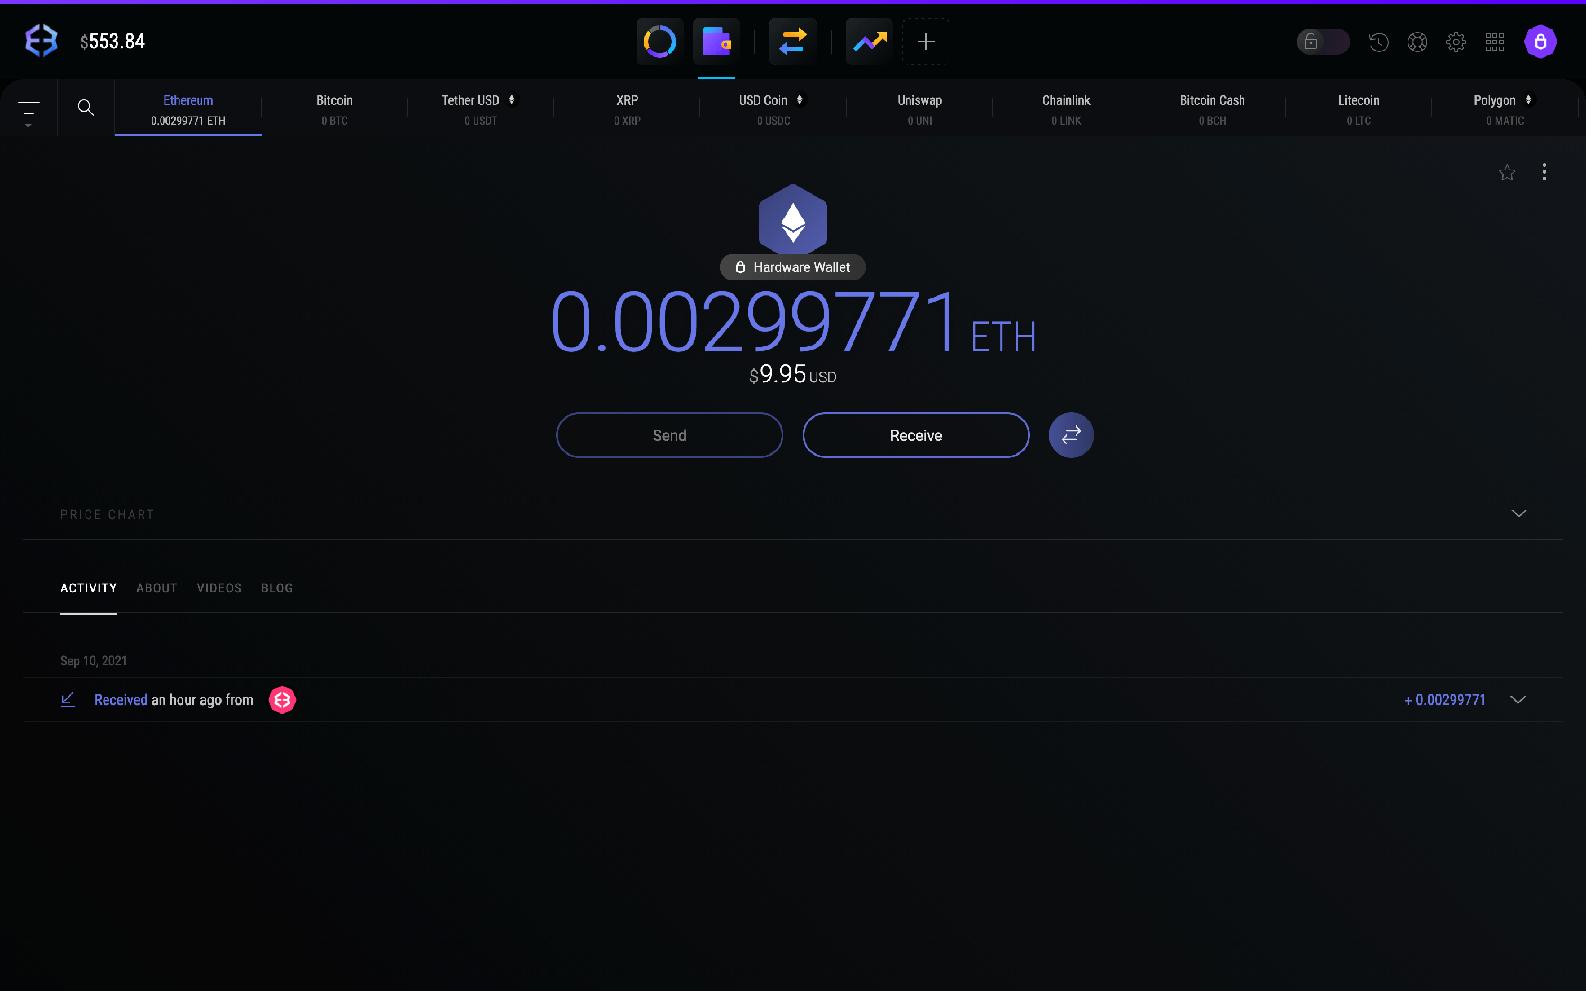This screenshot has height=991, width=1586.
Task: Switch to the VIDEOS tab
Action: [219, 589]
